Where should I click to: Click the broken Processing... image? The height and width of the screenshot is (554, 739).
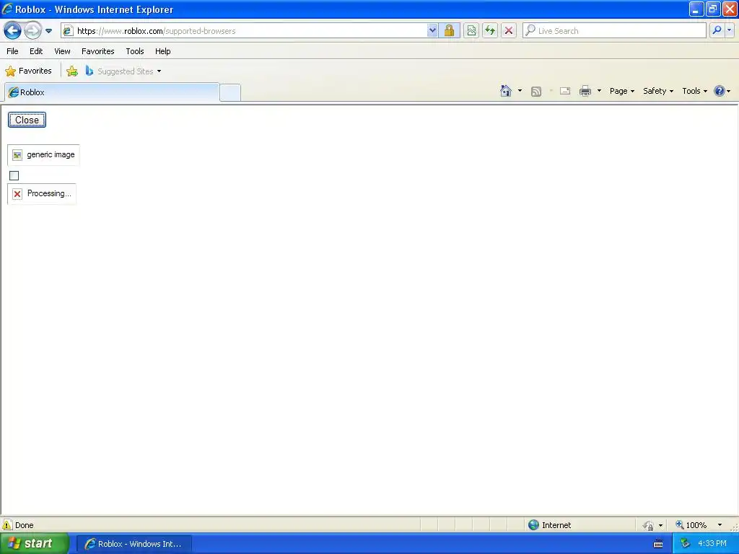click(42, 193)
